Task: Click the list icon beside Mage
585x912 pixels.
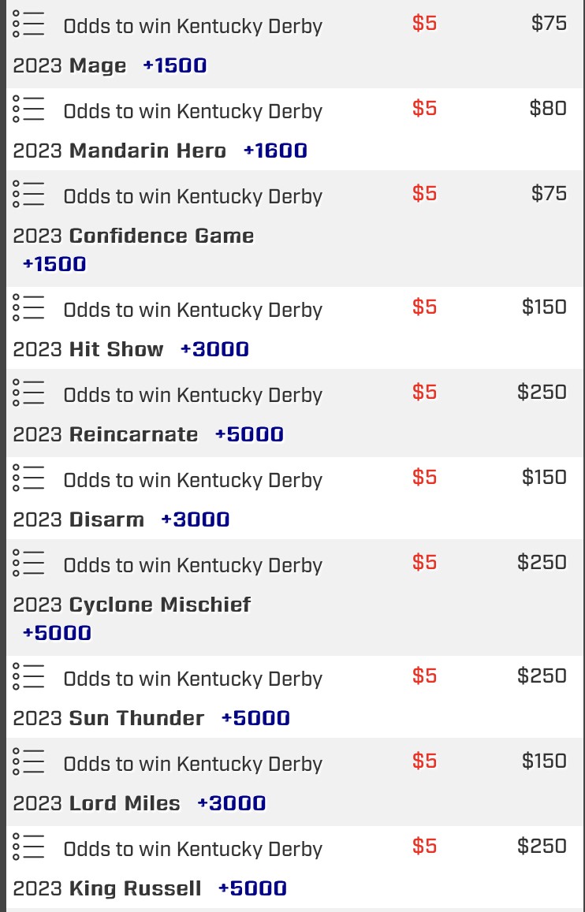Action: pyautogui.click(x=28, y=25)
